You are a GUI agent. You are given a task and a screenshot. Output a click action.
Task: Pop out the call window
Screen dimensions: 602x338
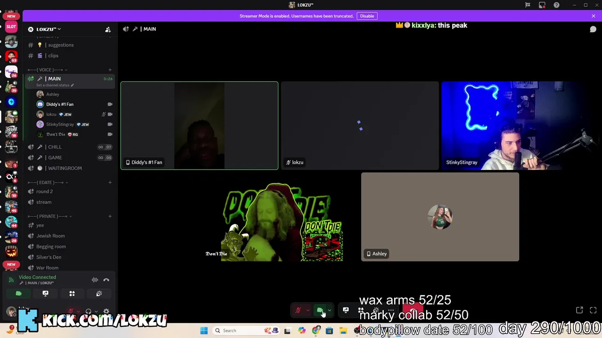tap(579, 310)
